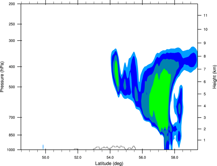Click latitude tick label 56.0

[142, 158]
